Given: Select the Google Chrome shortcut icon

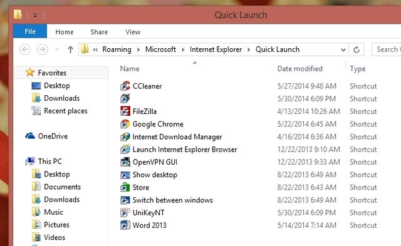Looking at the screenshot, I should pos(125,124).
